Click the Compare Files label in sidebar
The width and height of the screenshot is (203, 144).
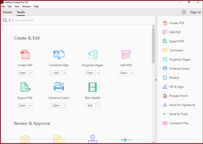tap(179, 123)
